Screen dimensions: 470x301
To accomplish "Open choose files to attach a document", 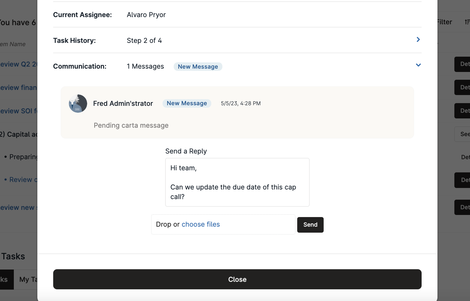I will pos(201,224).
